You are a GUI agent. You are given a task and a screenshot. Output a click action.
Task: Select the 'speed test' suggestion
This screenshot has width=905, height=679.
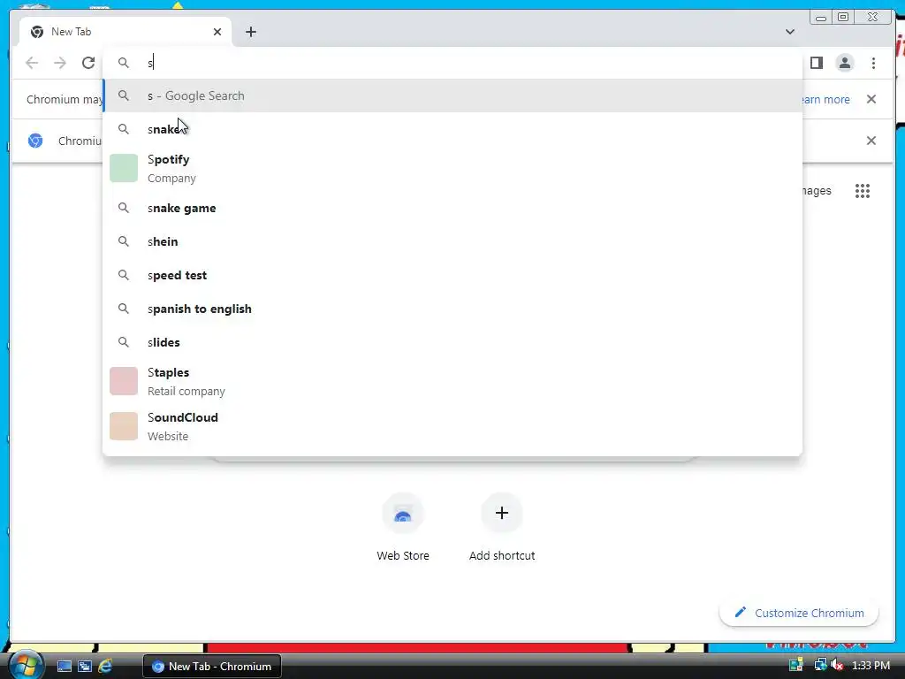pos(452,275)
